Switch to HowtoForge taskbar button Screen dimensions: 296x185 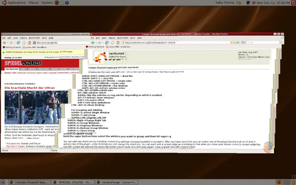point(117,182)
